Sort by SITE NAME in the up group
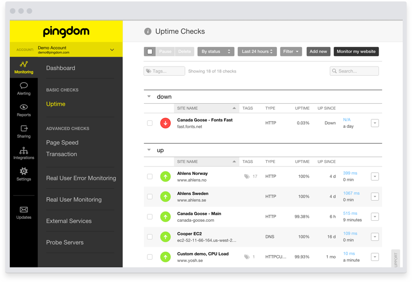Screen dimensions: 412x282 206,162
